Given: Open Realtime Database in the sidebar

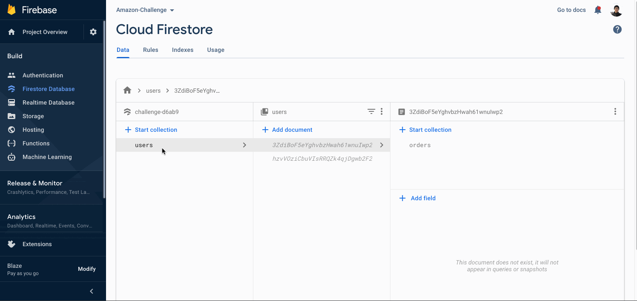Looking at the screenshot, I should point(49,102).
